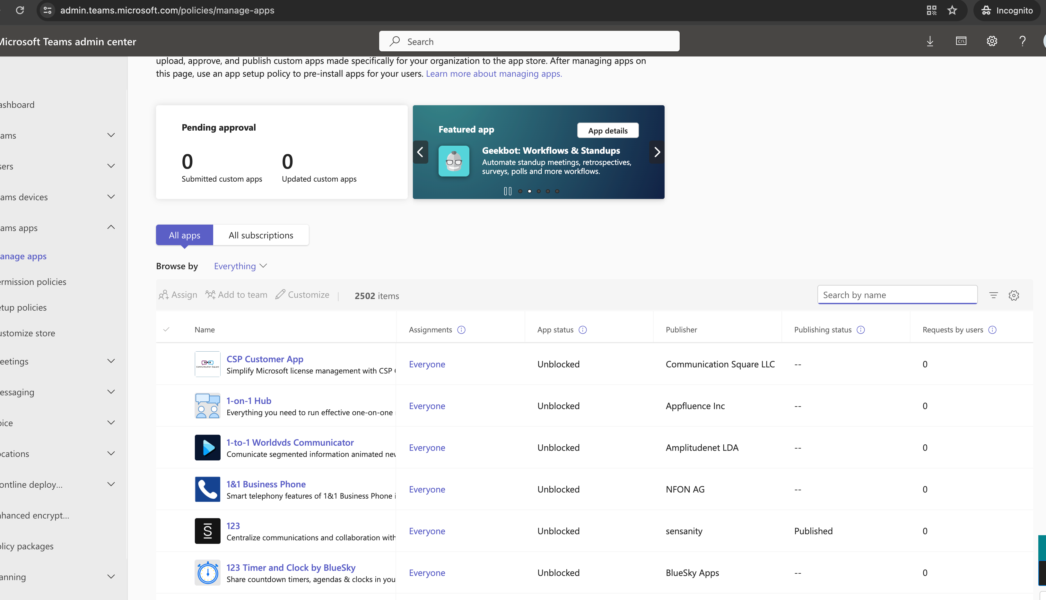Open the Learn more about managing apps link
Image resolution: width=1046 pixels, height=600 pixels.
pyautogui.click(x=494, y=73)
